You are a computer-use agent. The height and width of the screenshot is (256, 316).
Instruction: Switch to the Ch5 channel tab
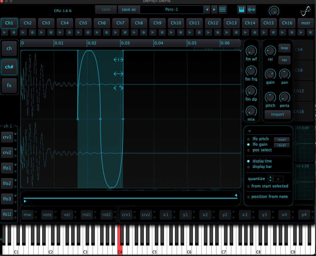tap(83, 23)
